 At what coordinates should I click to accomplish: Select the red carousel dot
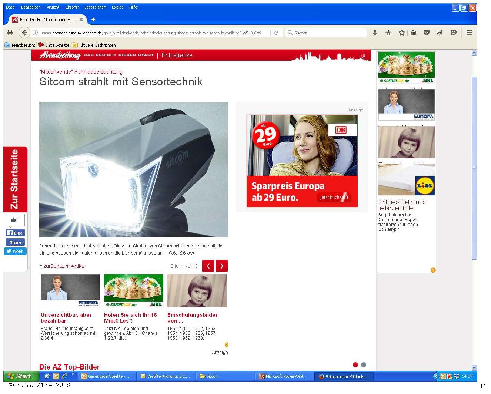point(355,365)
